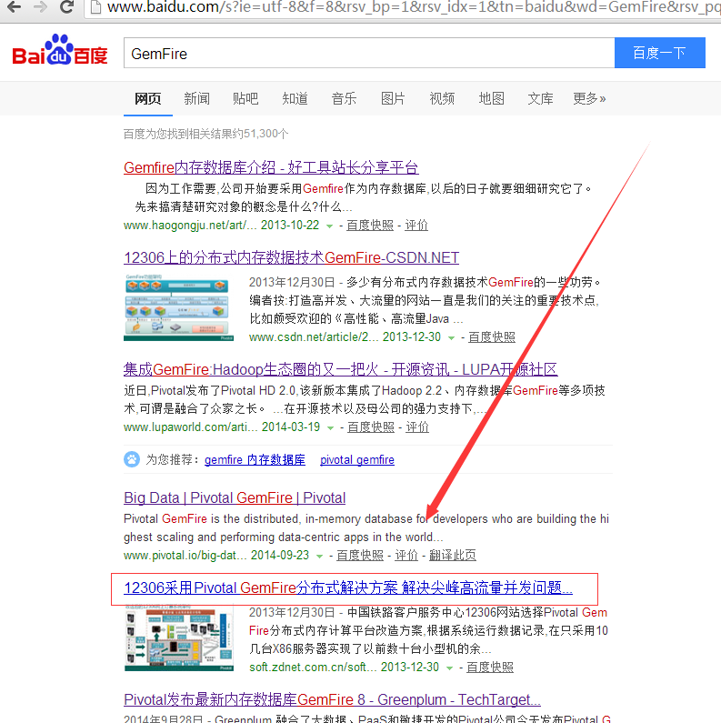Image resolution: width=721 pixels, height=723 pixels.
Task: Click the www.csdn.net/article green URL
Action: pyautogui.click(x=314, y=337)
